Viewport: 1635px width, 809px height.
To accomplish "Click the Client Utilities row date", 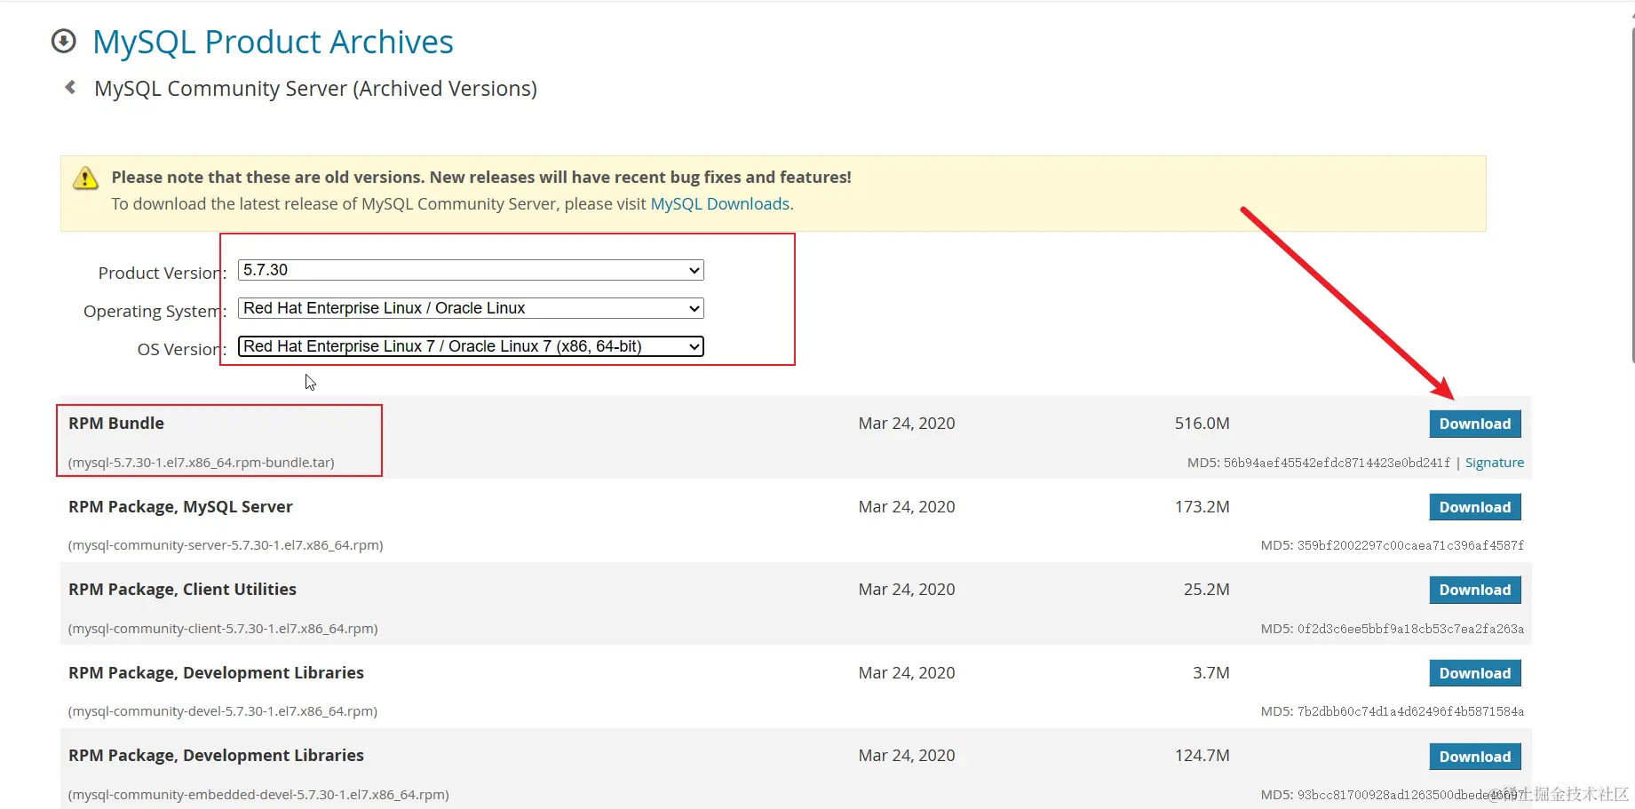I will [x=907, y=590].
